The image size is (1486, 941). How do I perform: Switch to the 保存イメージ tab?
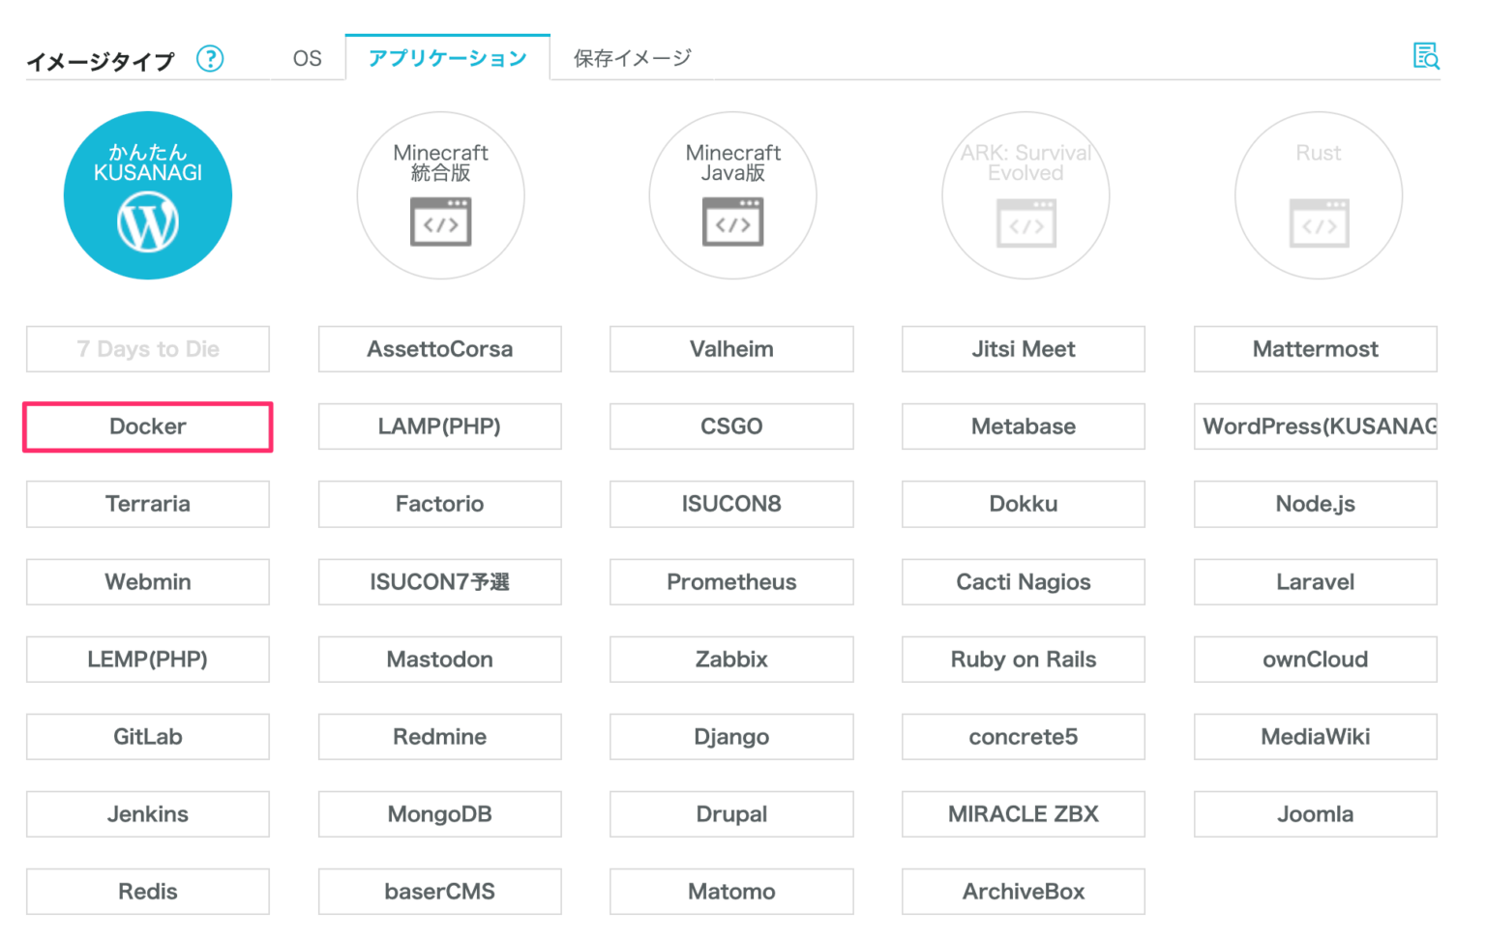pyautogui.click(x=631, y=57)
